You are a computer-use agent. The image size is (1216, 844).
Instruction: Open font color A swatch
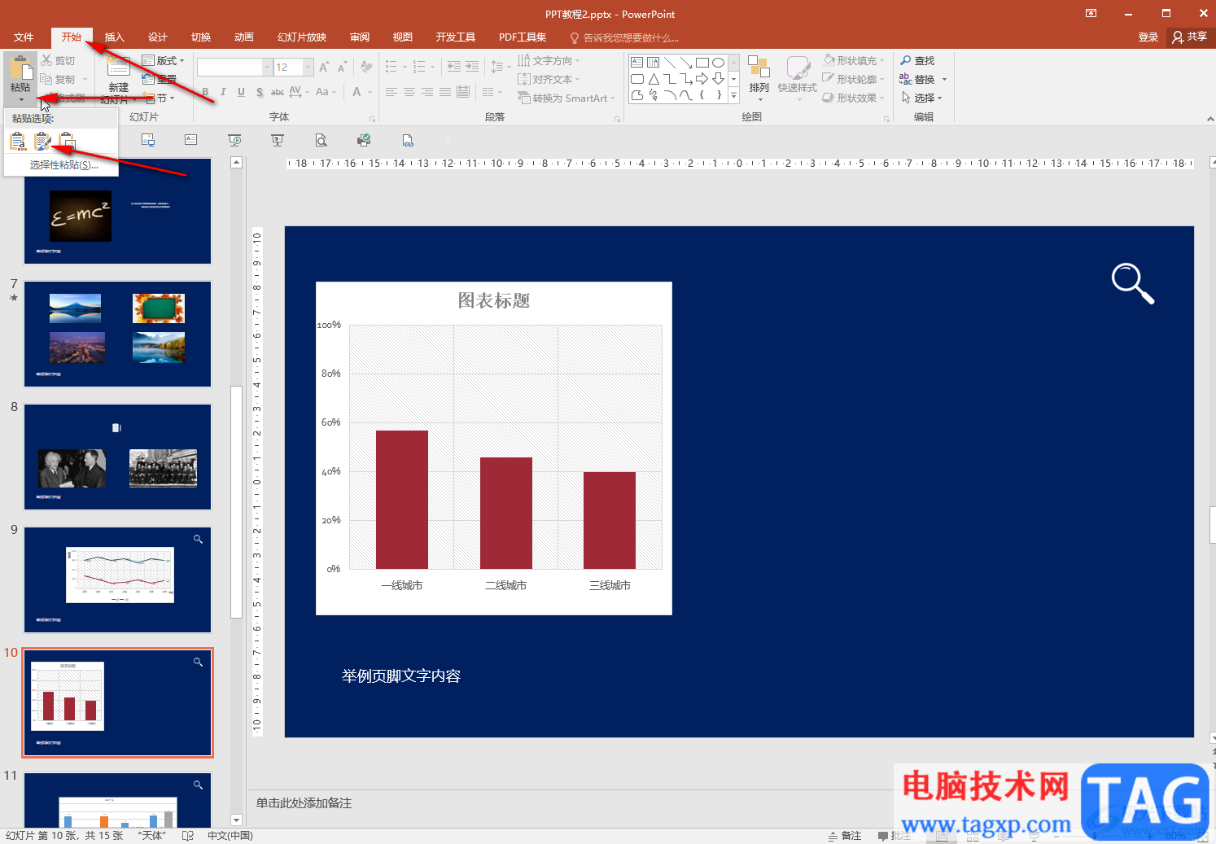click(356, 92)
